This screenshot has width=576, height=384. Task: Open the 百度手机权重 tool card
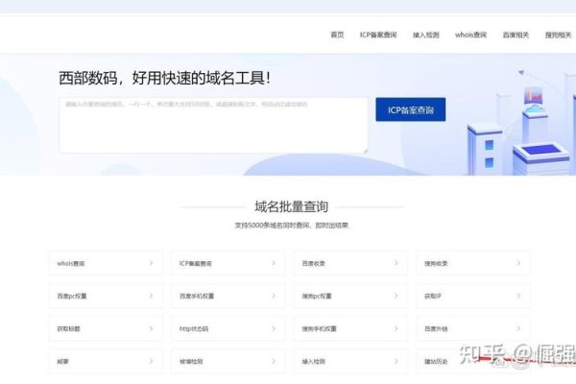click(x=228, y=296)
